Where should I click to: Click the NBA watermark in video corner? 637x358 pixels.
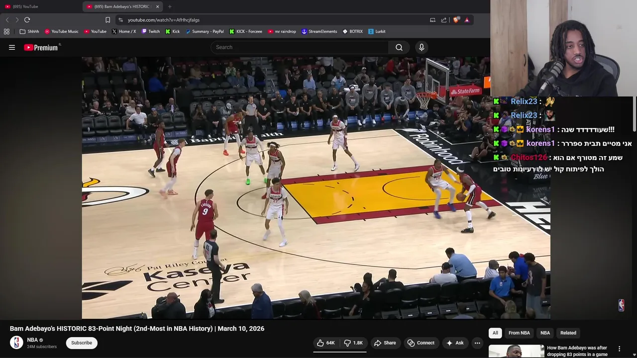coord(621,305)
